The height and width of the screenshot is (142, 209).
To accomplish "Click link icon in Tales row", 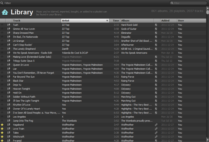I will click(x=156, y=133).
